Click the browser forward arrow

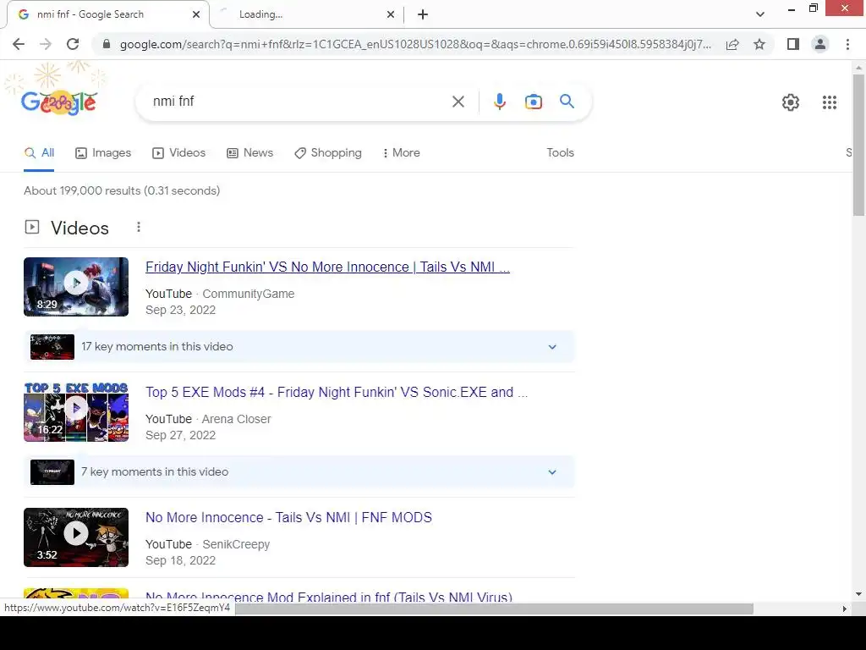46,44
